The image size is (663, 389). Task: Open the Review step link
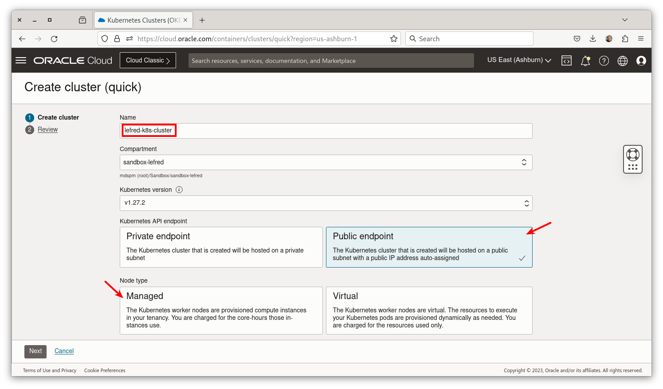click(x=47, y=129)
